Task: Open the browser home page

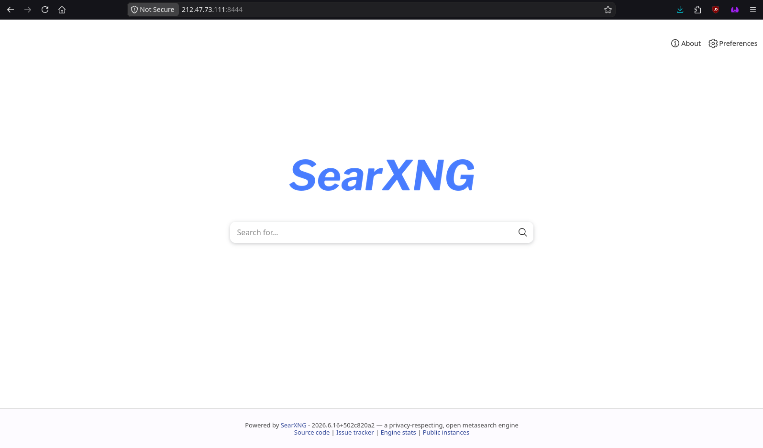Action: click(62, 10)
